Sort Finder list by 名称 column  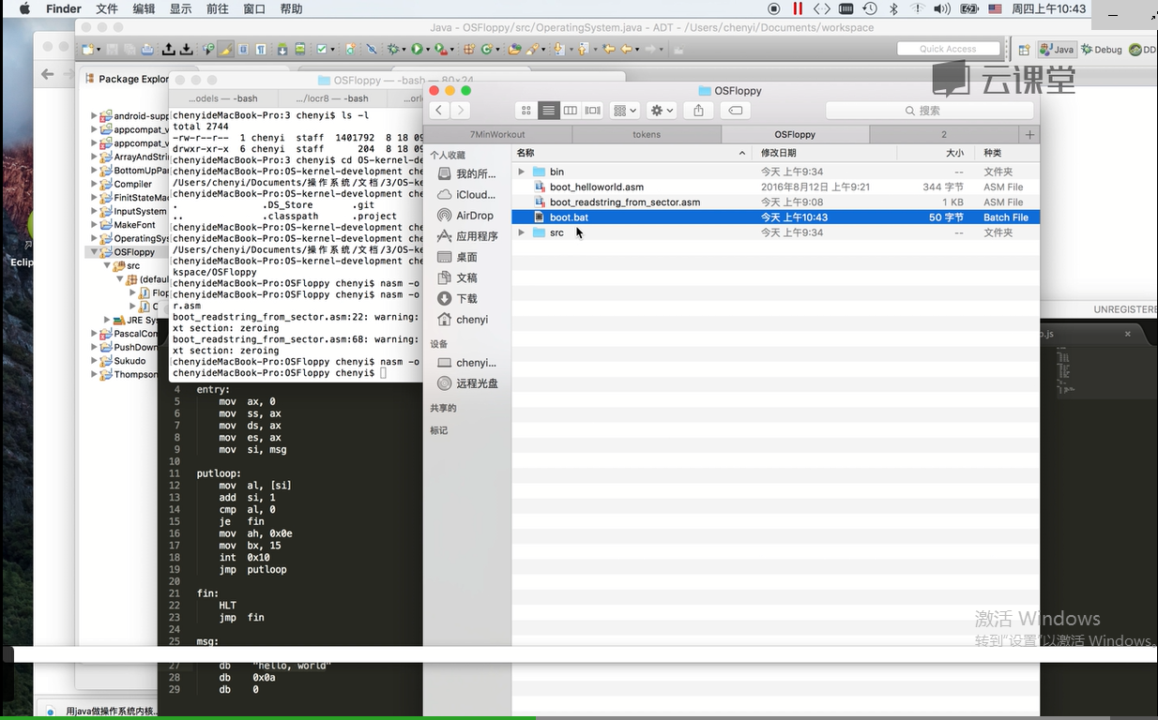point(632,153)
